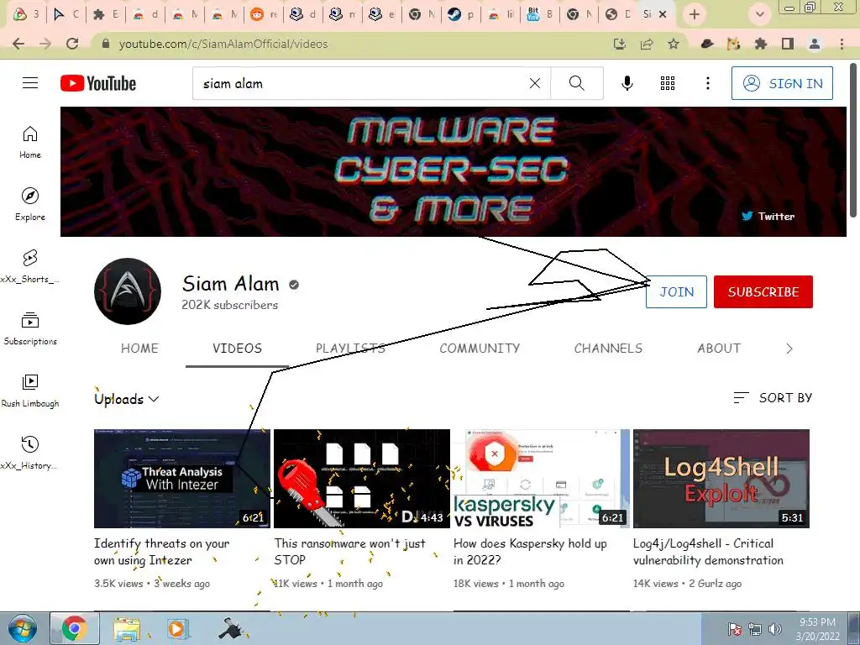Open title How does Kaspersky hold up

[531, 552]
